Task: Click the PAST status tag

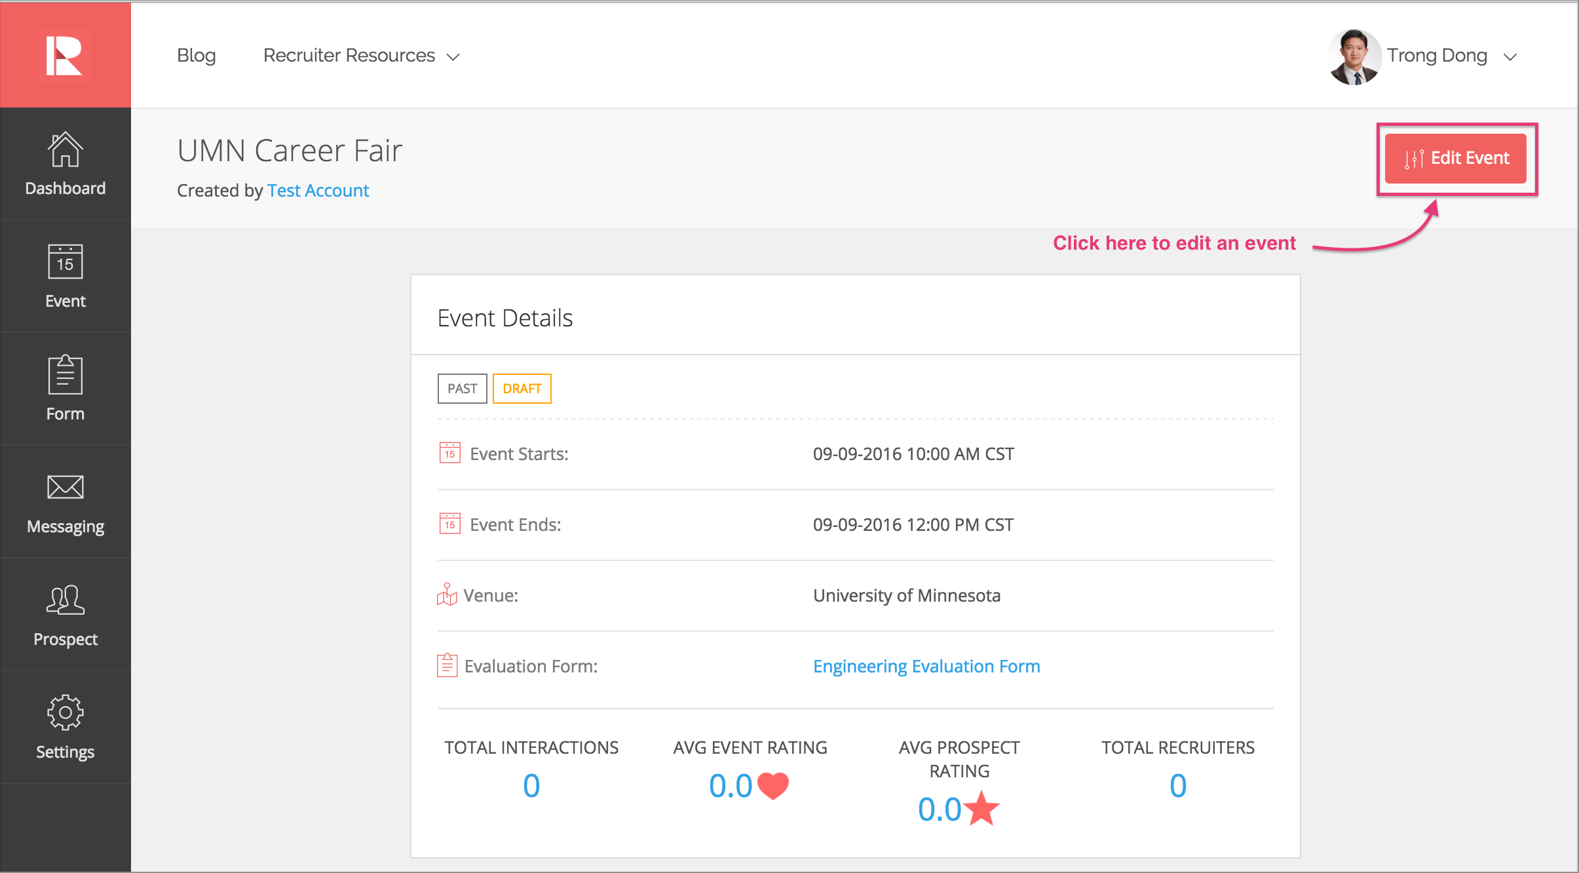Action: click(x=462, y=389)
